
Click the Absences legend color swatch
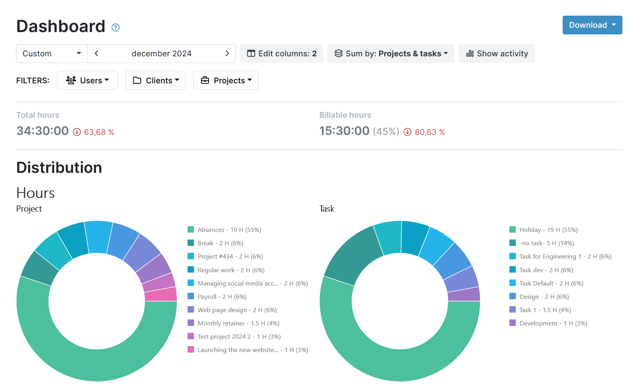[191, 230]
